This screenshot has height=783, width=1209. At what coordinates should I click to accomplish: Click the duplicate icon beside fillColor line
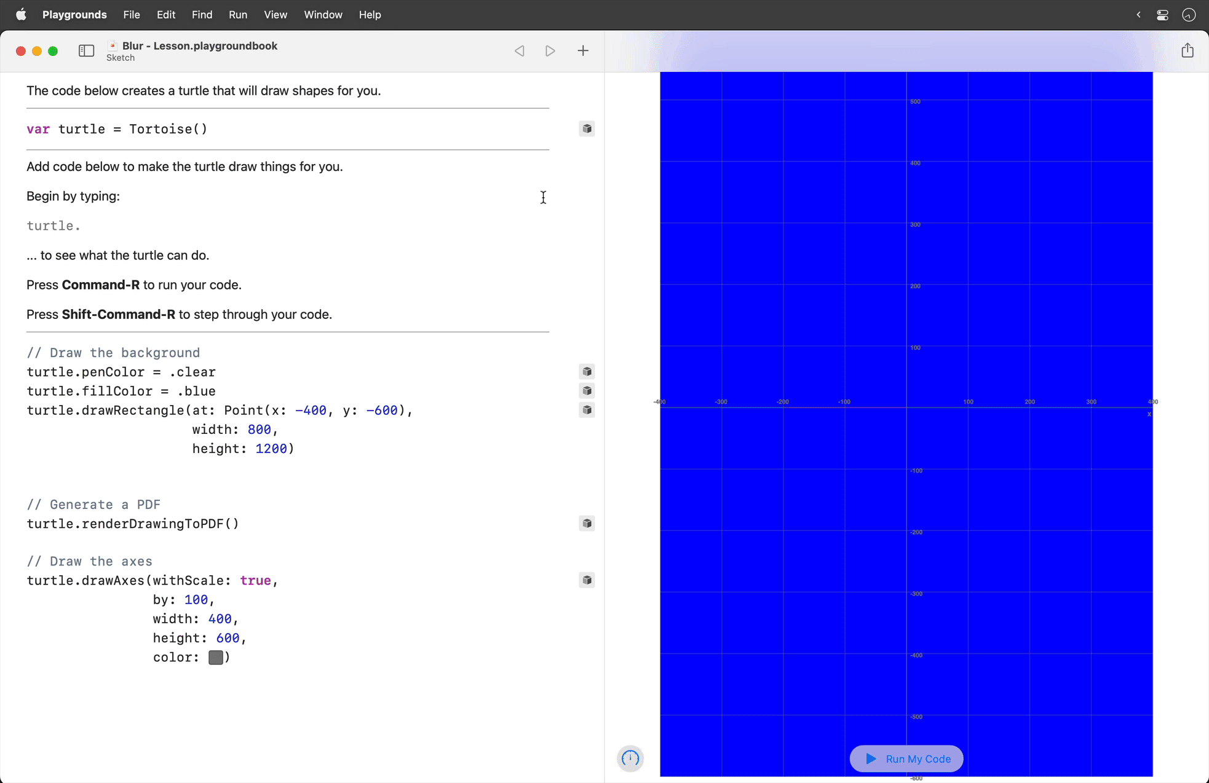click(587, 391)
